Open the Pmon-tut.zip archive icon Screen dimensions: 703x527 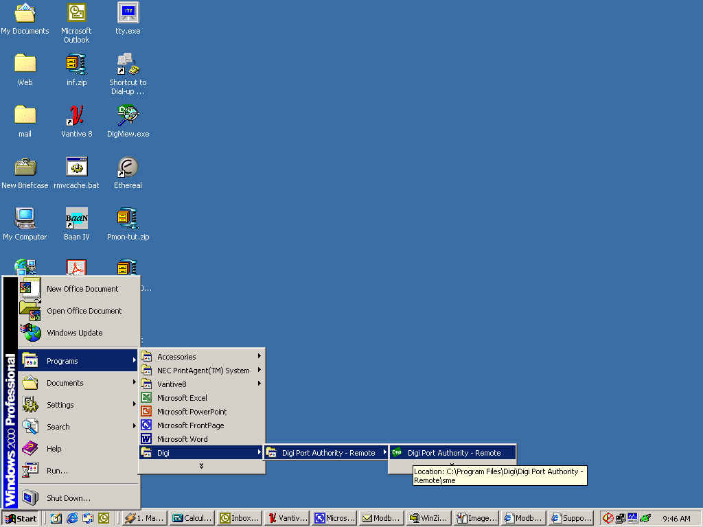click(128, 219)
